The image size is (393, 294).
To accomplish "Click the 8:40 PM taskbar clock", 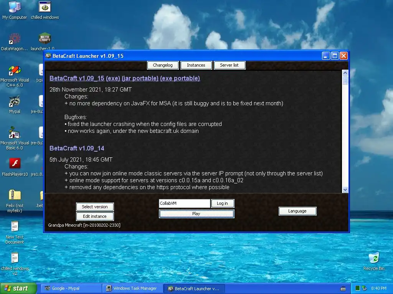I will pos(379,288).
